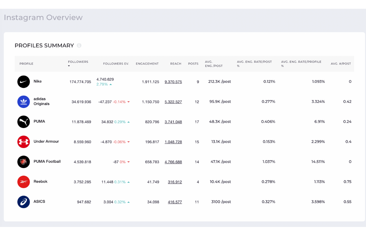
Task: Select the adidas Originals profile name
Action: coord(42,101)
